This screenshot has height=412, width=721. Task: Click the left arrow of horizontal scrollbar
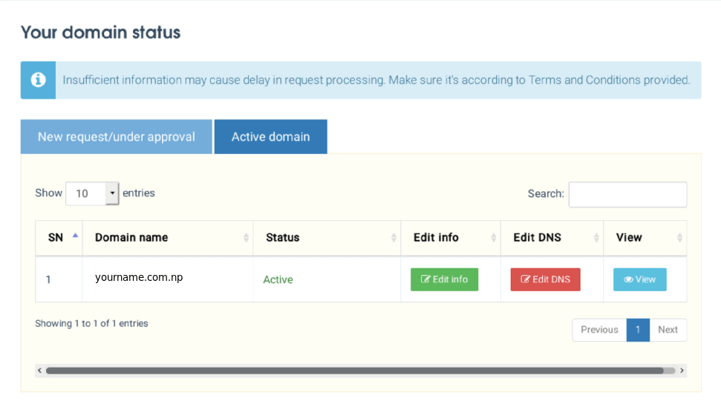[x=39, y=371]
